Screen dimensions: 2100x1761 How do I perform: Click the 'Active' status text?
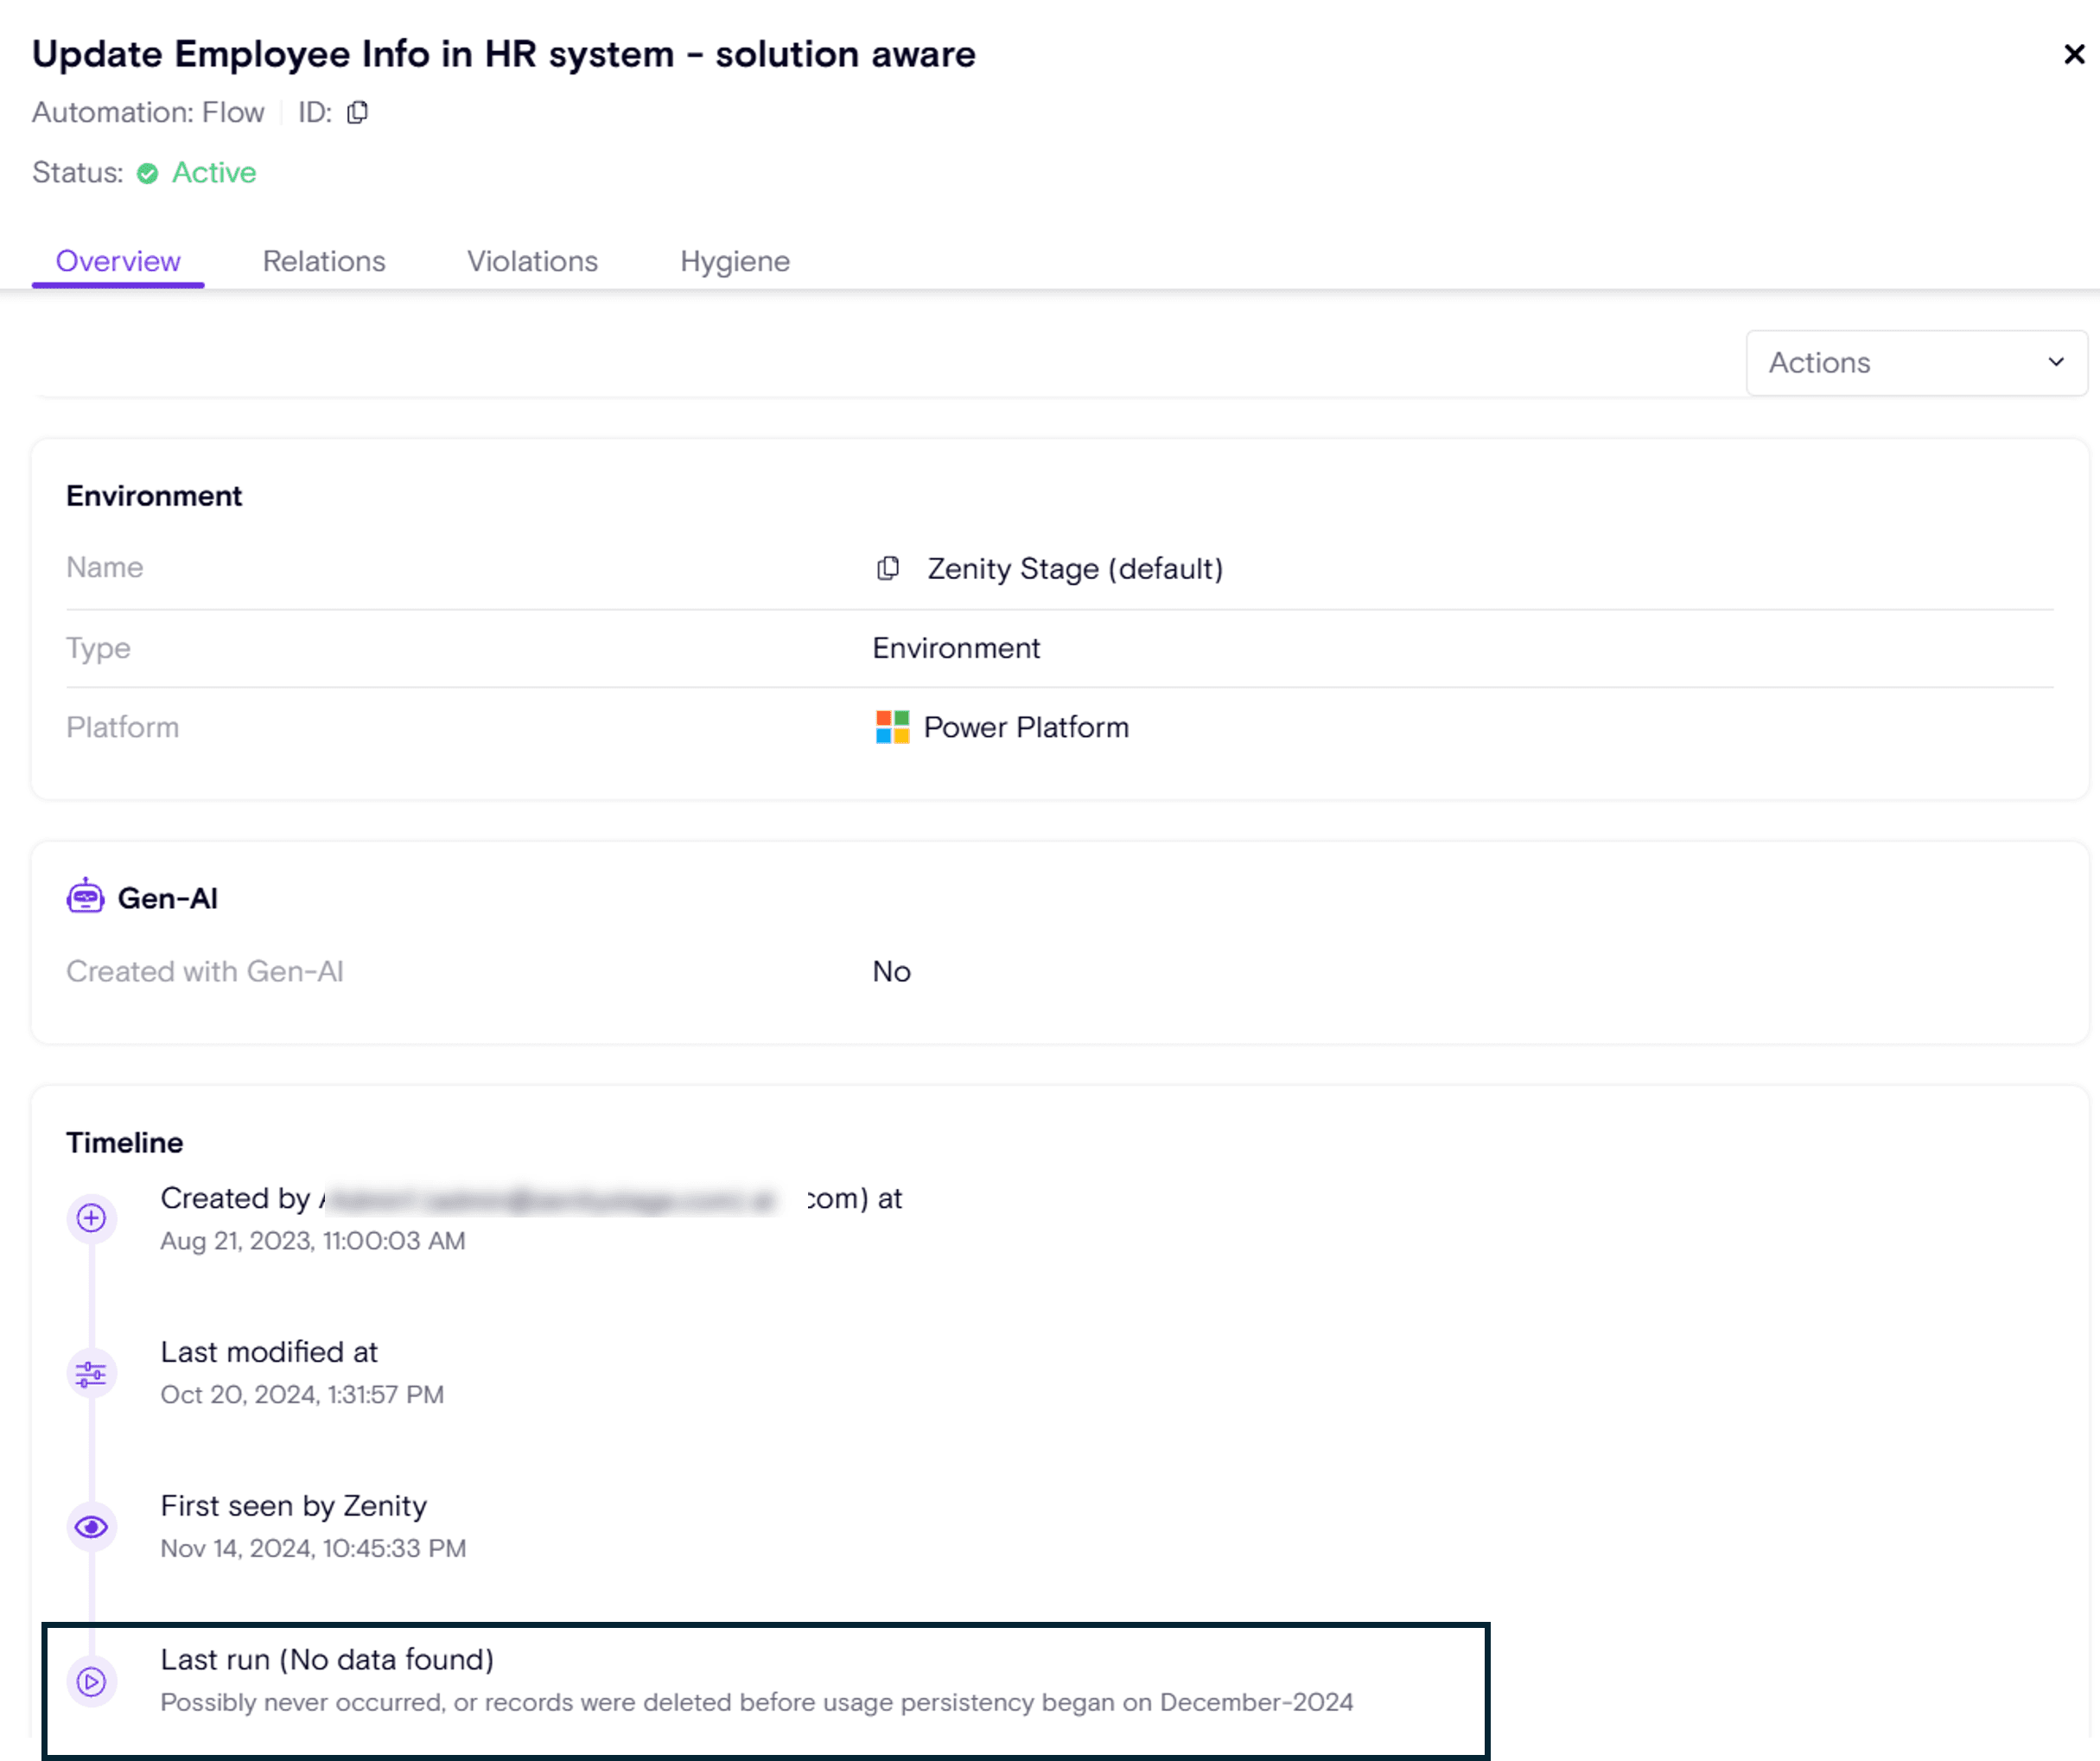214,173
